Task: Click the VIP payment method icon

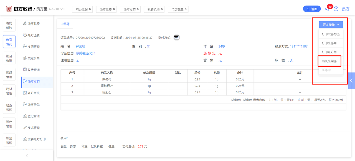Action: pos(177,37)
